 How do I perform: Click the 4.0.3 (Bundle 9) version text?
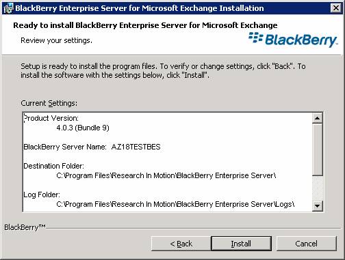(x=83, y=128)
